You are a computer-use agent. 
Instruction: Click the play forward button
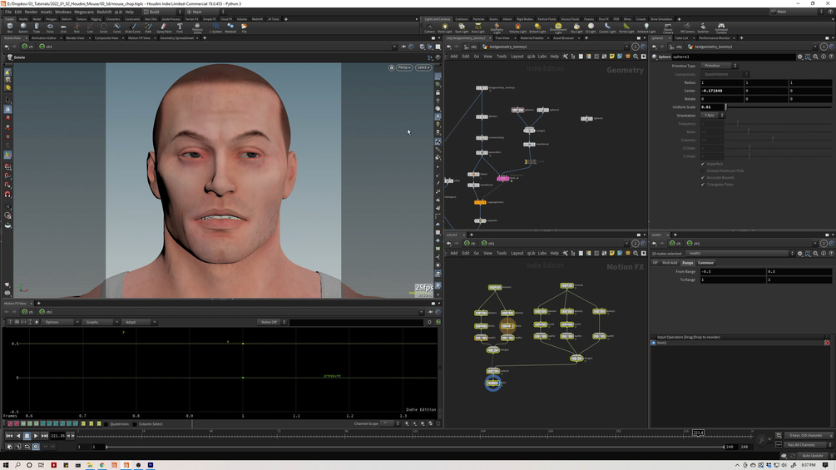tap(36, 436)
